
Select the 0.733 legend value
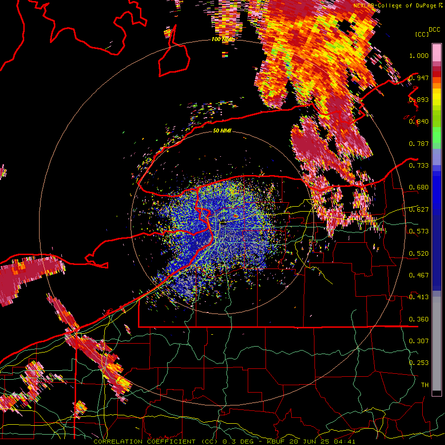coord(419,165)
